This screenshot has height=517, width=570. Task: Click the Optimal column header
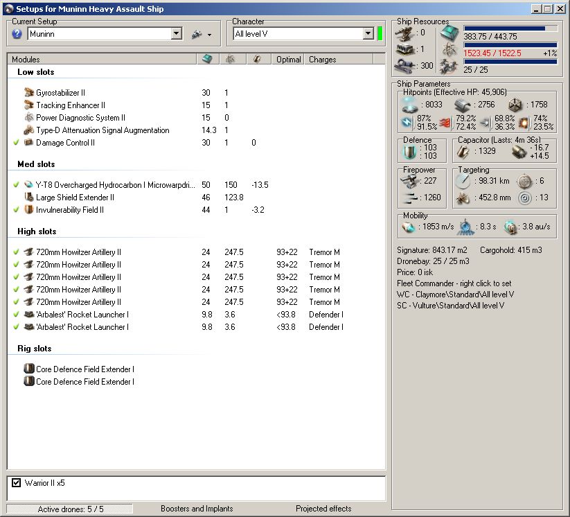pos(288,60)
